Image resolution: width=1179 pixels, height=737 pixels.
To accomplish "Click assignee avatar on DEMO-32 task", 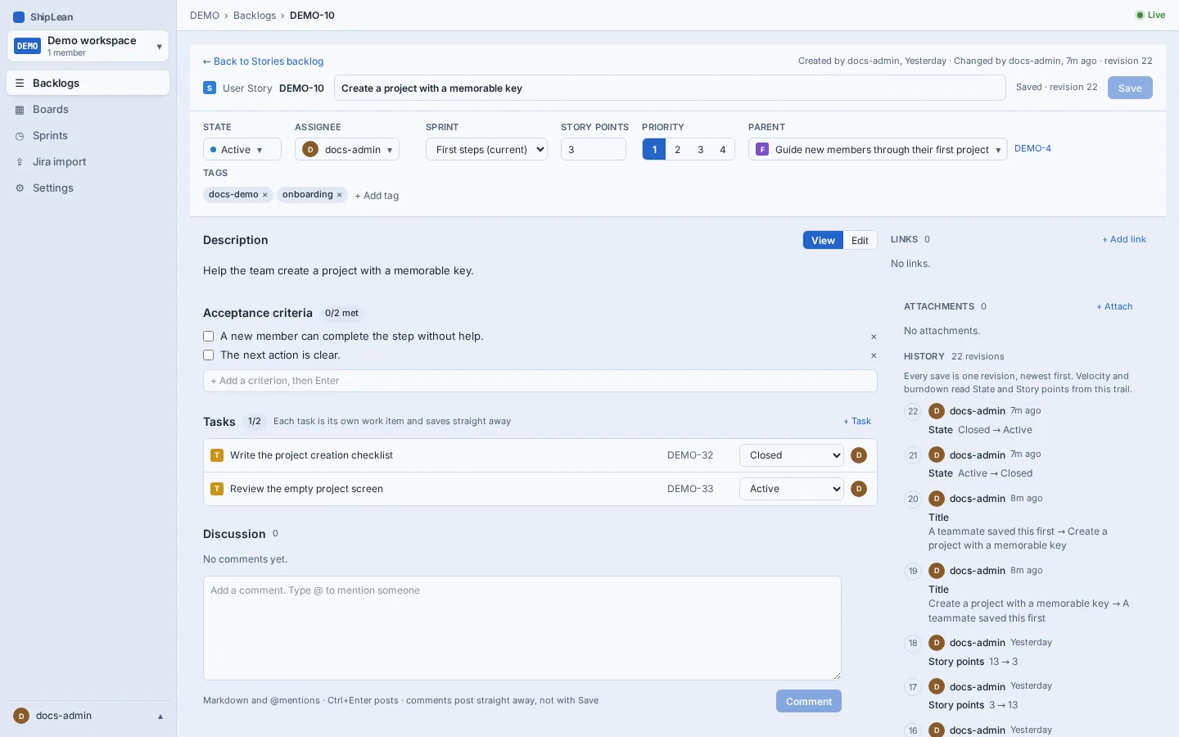I will pos(859,455).
